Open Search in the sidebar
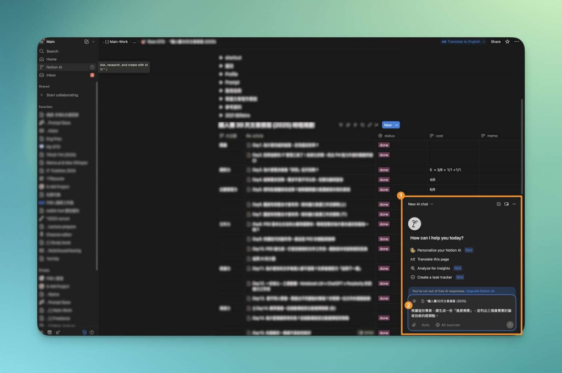Viewport: 562px width, 373px height. click(x=66, y=51)
